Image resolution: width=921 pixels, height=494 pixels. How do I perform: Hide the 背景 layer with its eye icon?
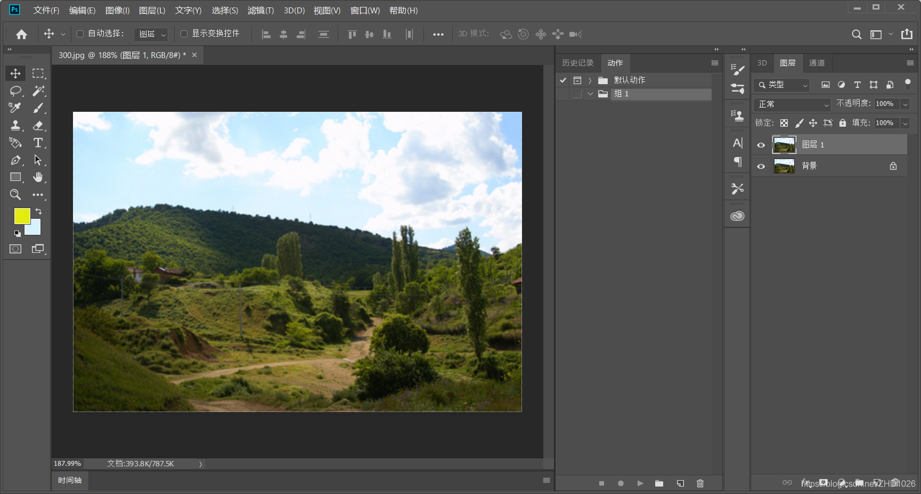[x=761, y=166]
